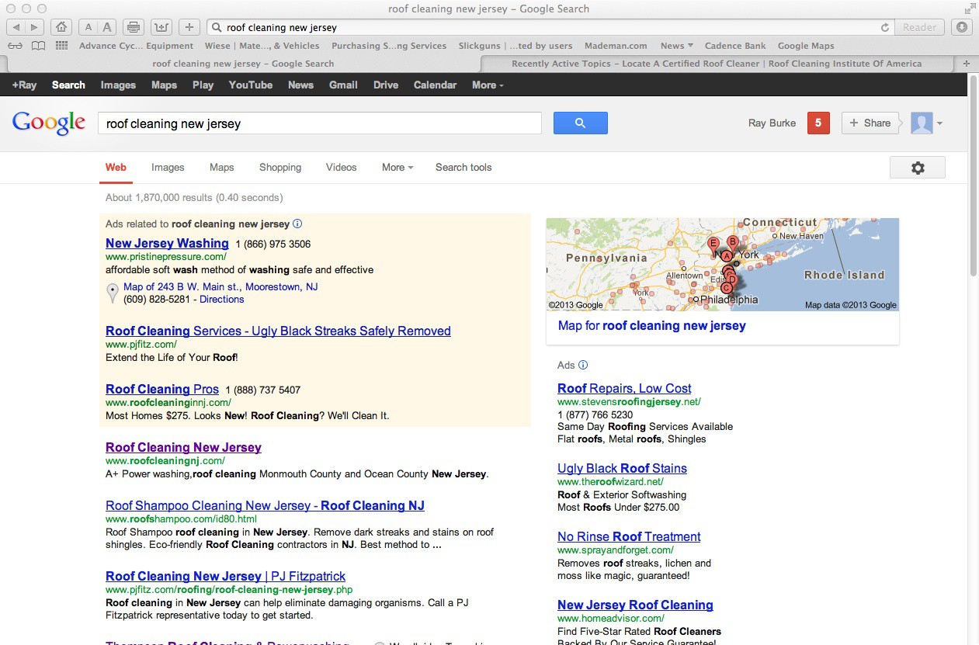
Task: Click the + Share button
Action: point(870,123)
